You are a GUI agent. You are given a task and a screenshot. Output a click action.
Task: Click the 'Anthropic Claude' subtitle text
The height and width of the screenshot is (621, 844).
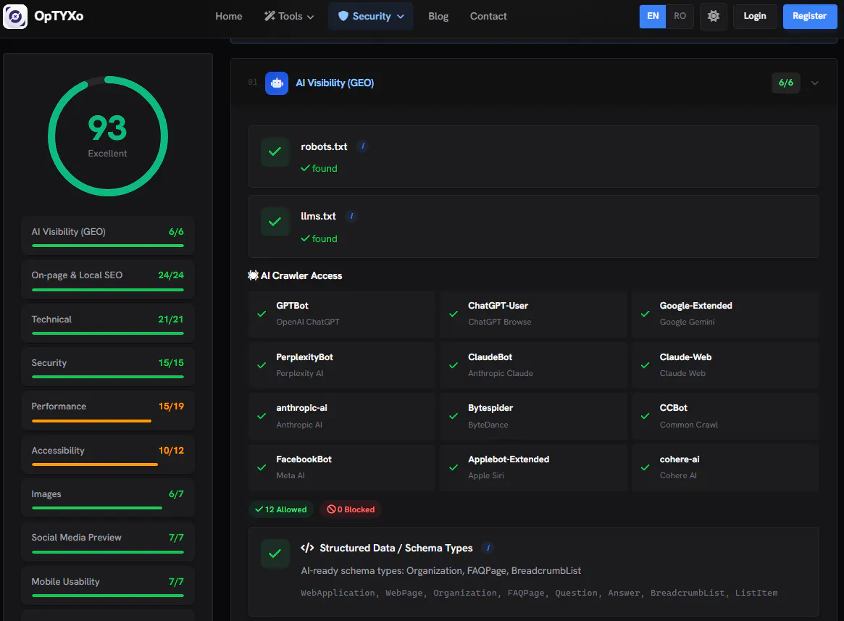(x=501, y=373)
